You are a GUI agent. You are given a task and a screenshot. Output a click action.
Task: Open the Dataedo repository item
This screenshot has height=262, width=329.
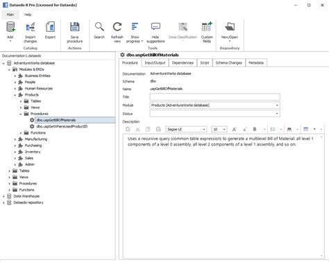[x=28, y=202]
